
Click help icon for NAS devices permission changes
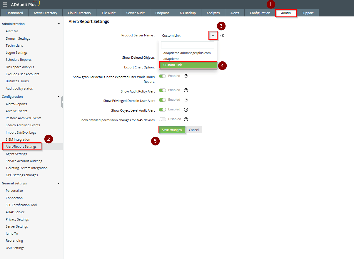pyautogui.click(x=186, y=119)
